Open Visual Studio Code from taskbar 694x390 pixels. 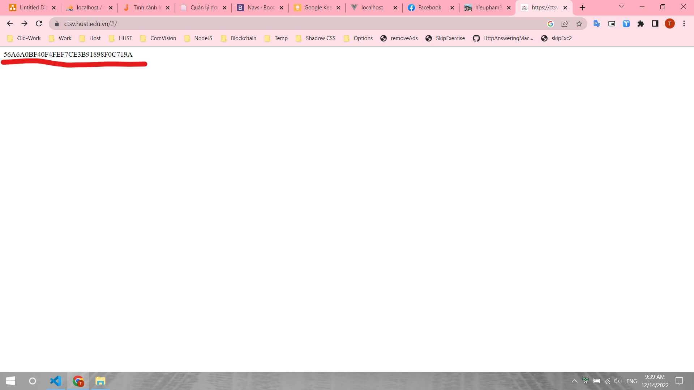pyautogui.click(x=55, y=381)
